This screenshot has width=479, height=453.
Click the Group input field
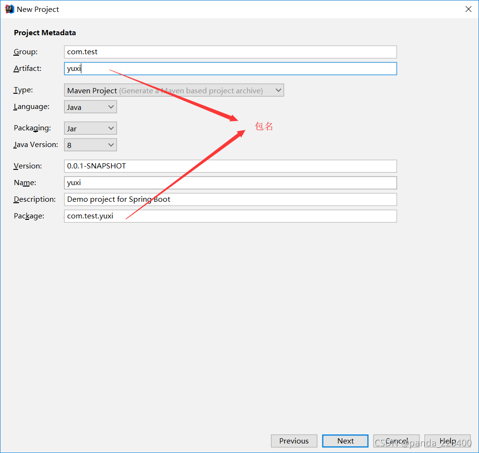click(230, 52)
